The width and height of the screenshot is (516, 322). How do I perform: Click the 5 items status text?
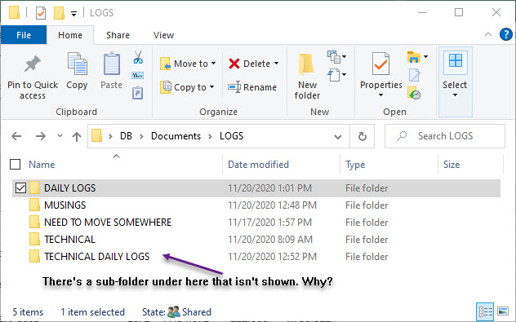click(28, 312)
